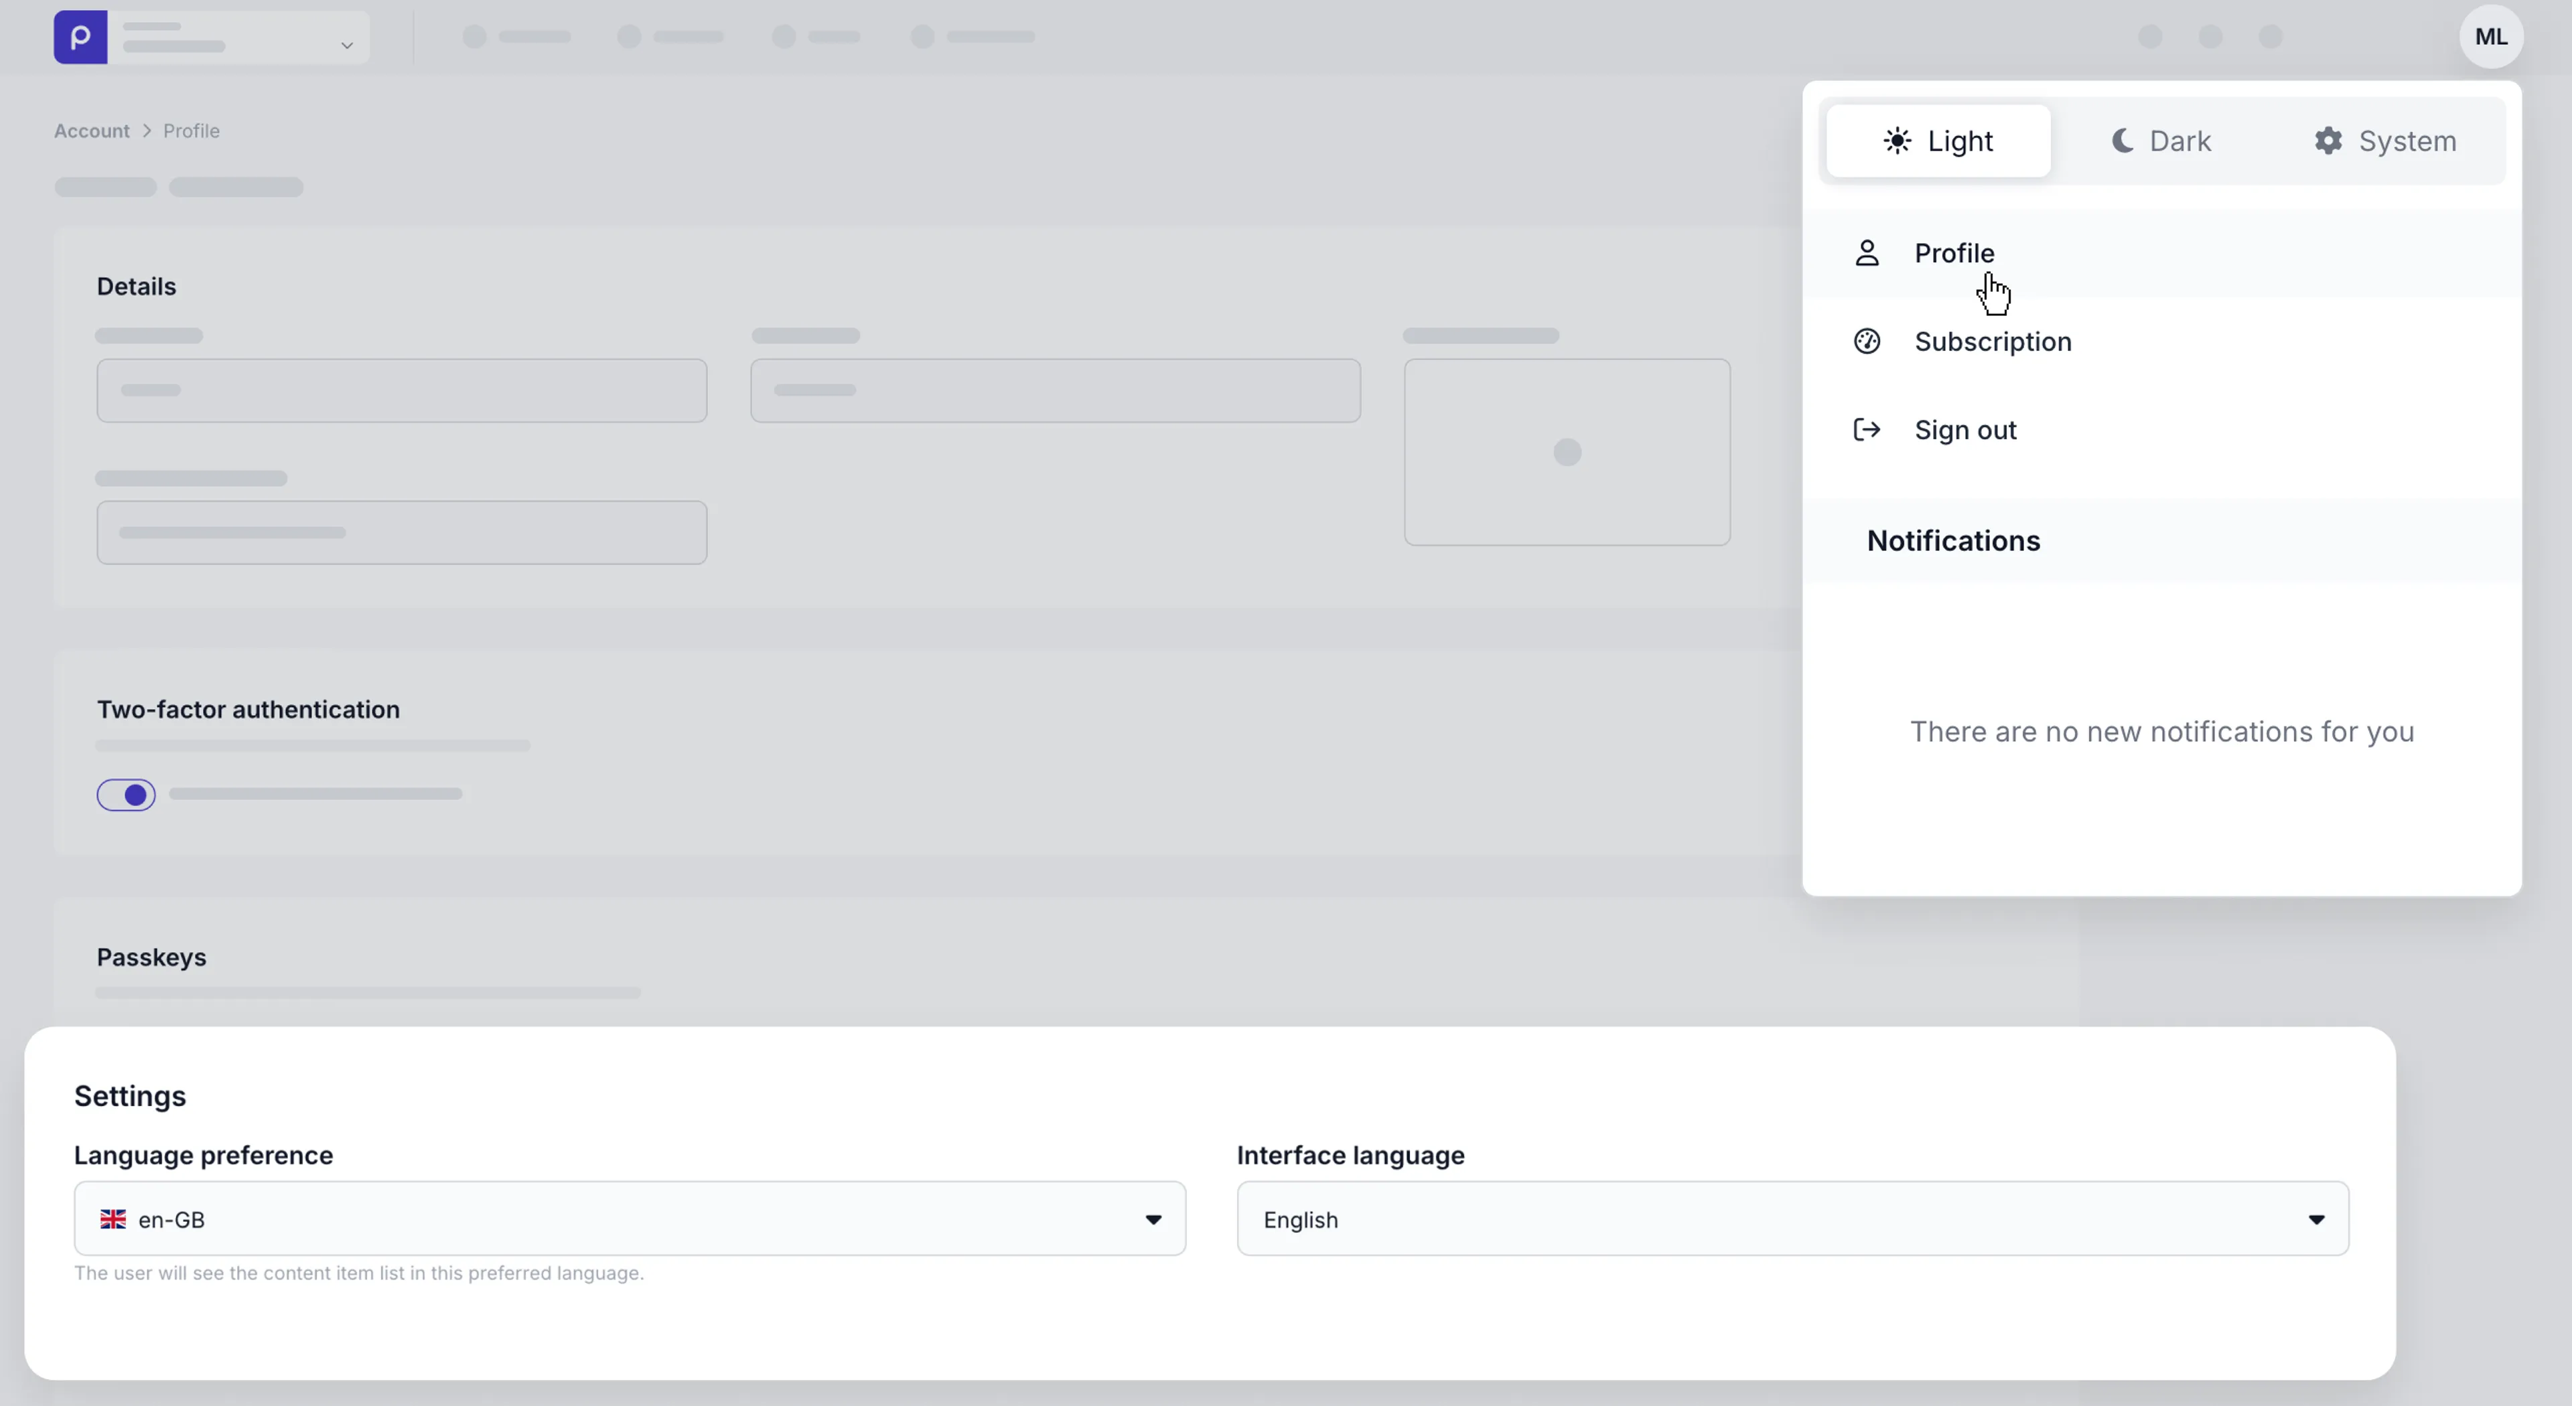Disable the two-factor authentication toggle
Image resolution: width=2572 pixels, height=1406 pixels.
[126, 794]
